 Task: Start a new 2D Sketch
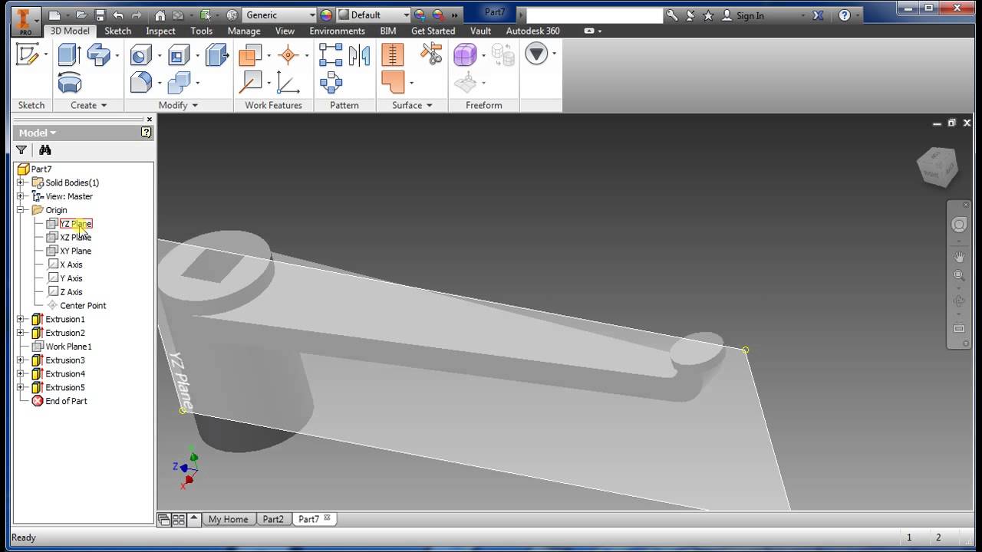(28, 54)
